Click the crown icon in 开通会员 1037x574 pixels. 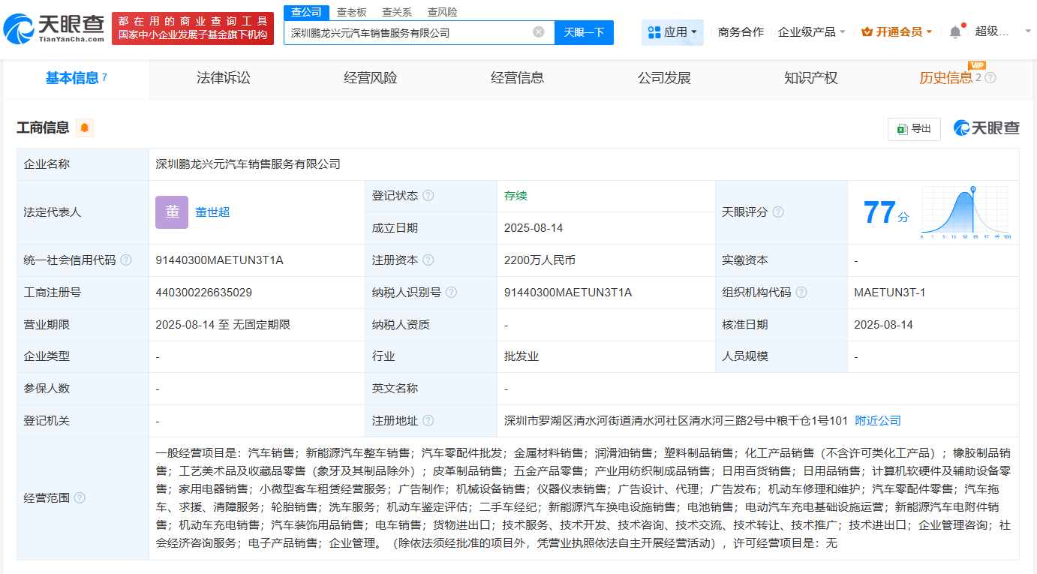tap(866, 32)
